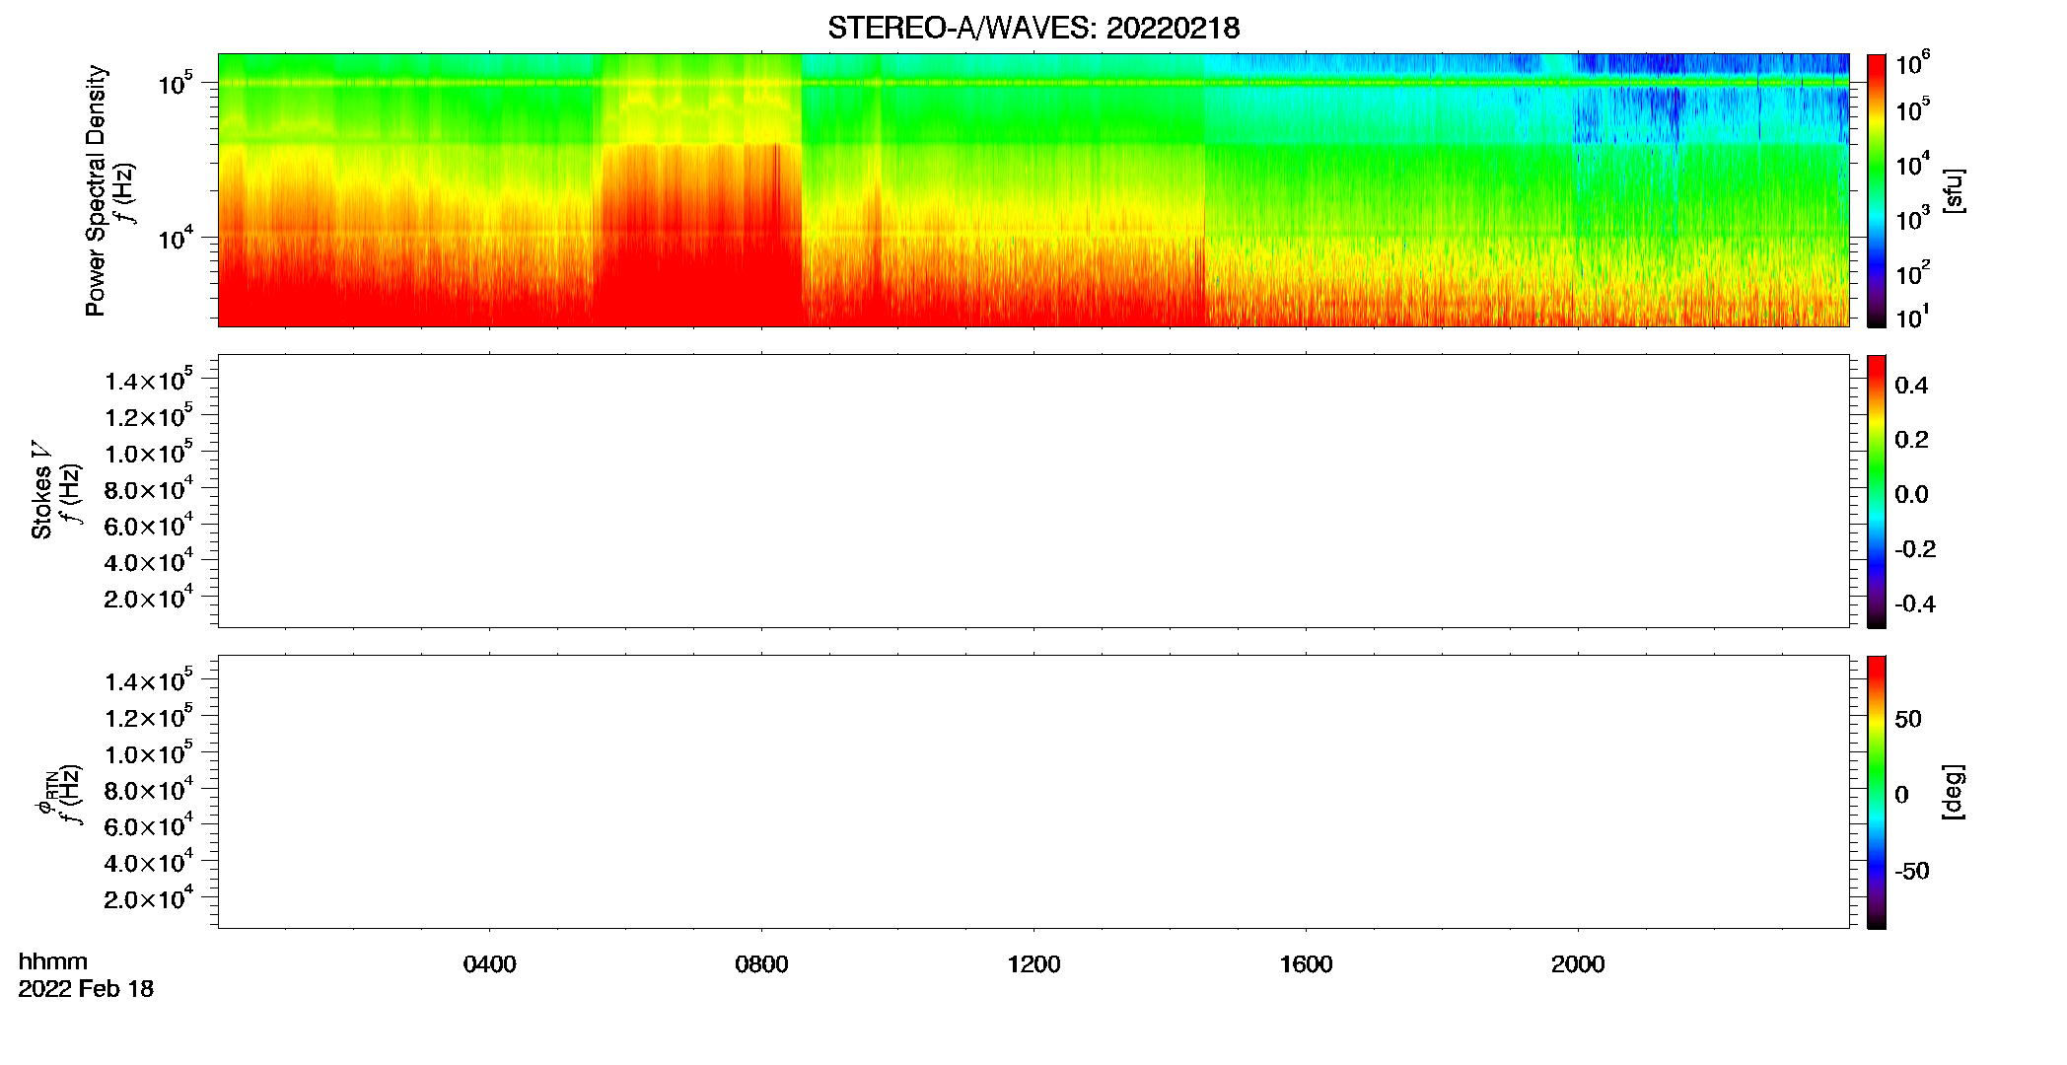Click the power spectral density color bar
The width and height of the screenshot is (2067, 1065).
point(1877,190)
